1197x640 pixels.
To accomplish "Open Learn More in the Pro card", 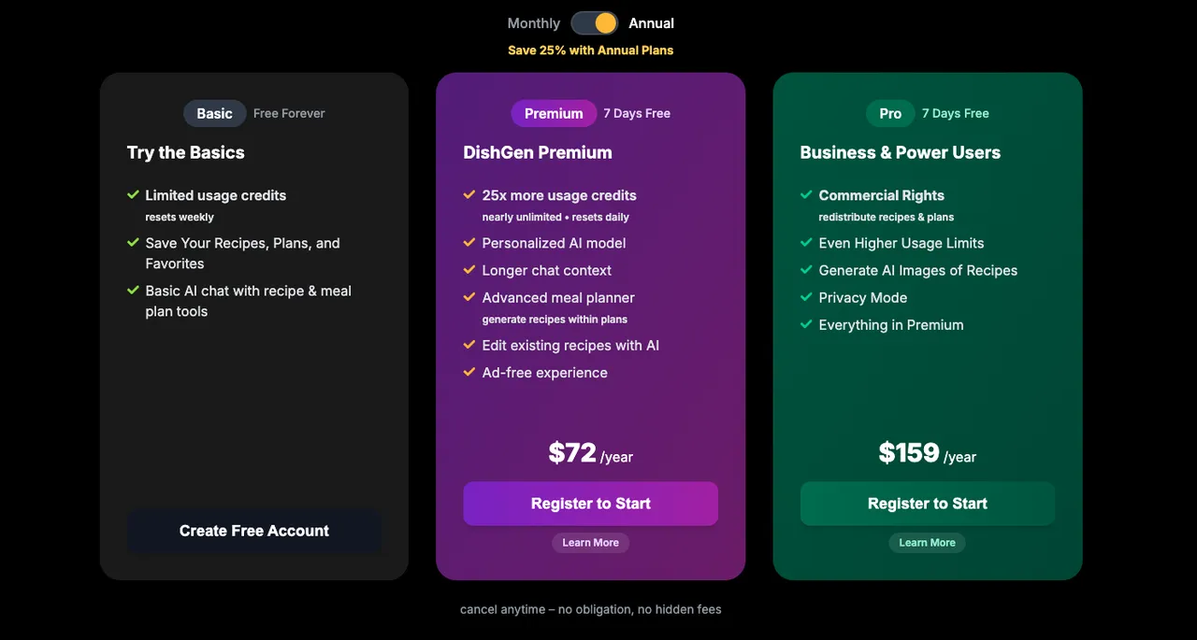I will pos(927,543).
